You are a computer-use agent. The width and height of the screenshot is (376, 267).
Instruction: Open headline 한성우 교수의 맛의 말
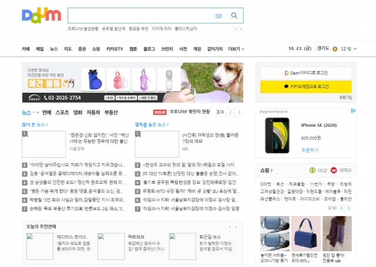pyautogui.click(x=189, y=165)
